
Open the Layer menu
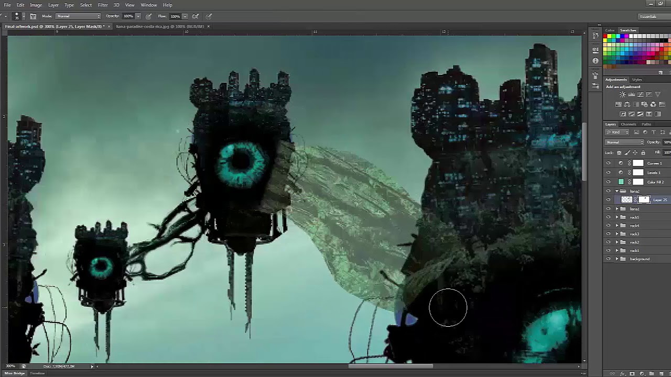coord(53,5)
